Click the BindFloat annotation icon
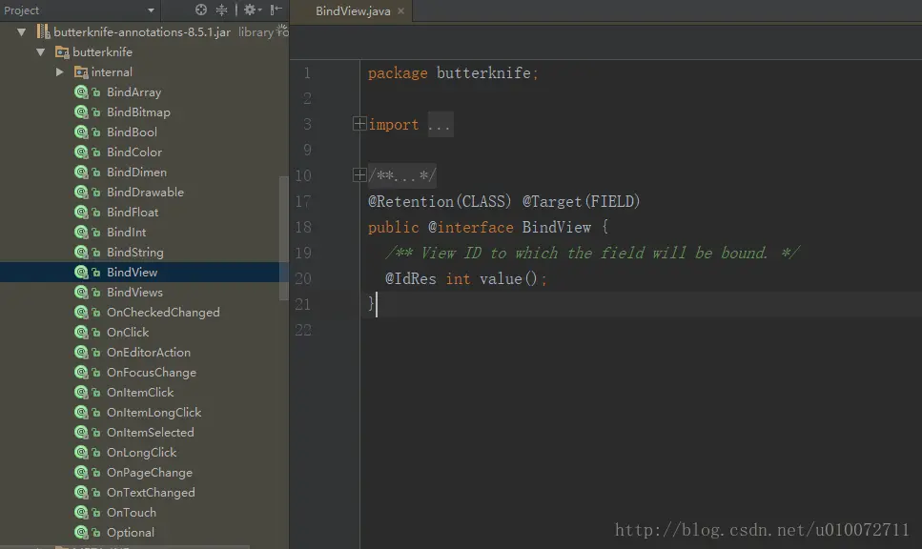The height and width of the screenshot is (549, 922). click(x=81, y=212)
